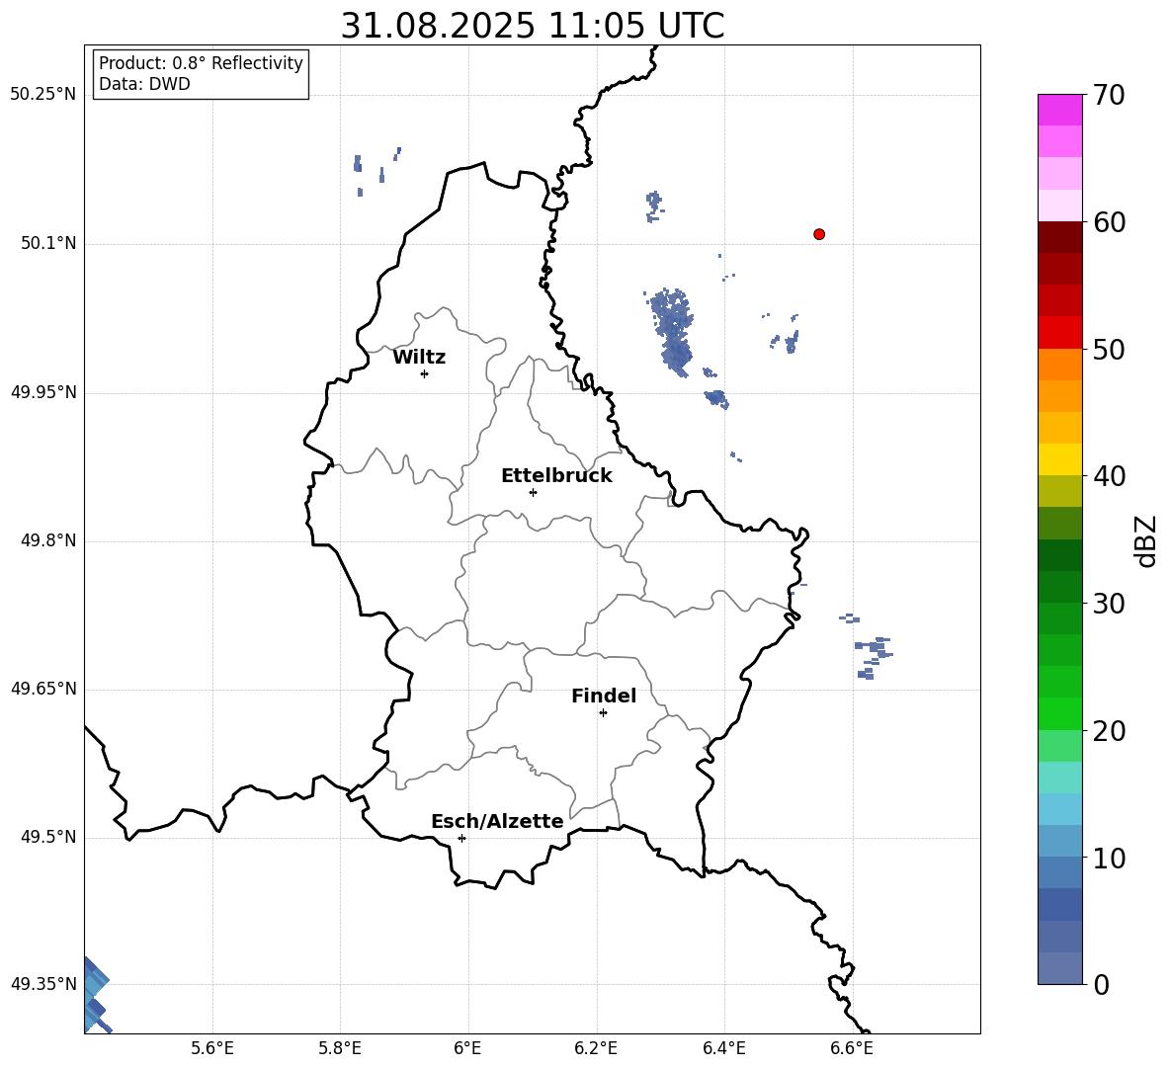The image size is (1170, 1068).
Task: Click the colorbar tick value 0
Action: 1100,985
